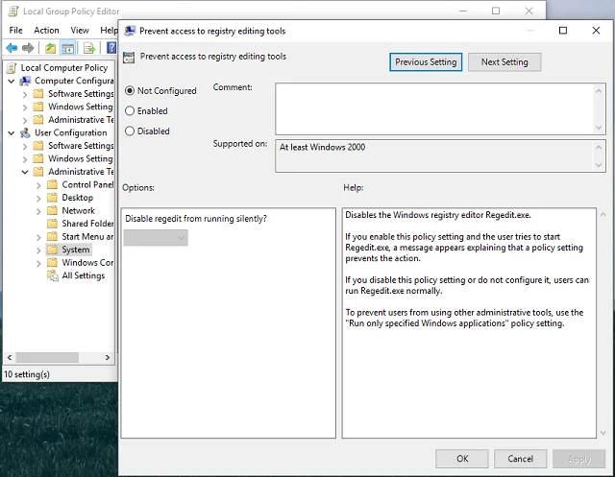
Task: Open the Disable regedit silently dropdown
Action: point(156,237)
